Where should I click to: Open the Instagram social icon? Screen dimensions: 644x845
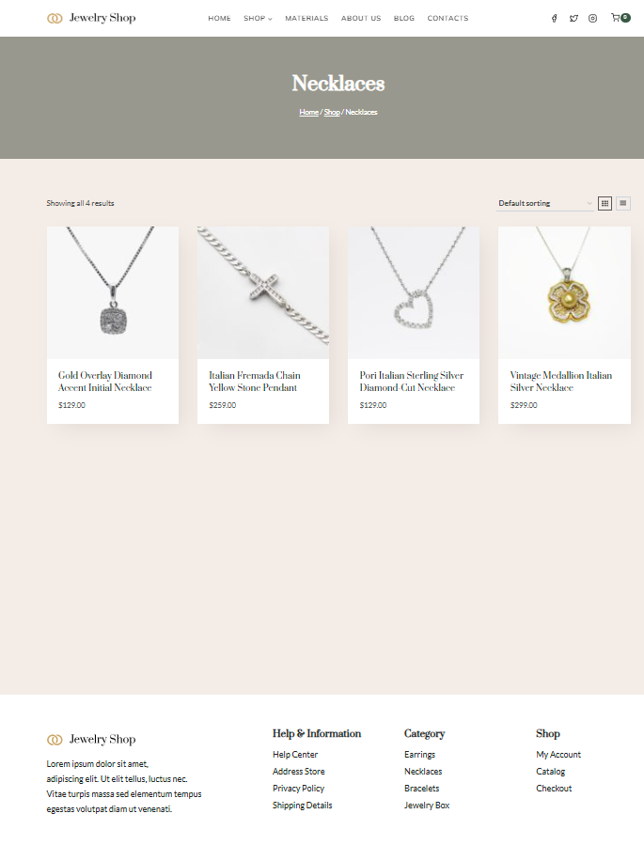tap(593, 18)
